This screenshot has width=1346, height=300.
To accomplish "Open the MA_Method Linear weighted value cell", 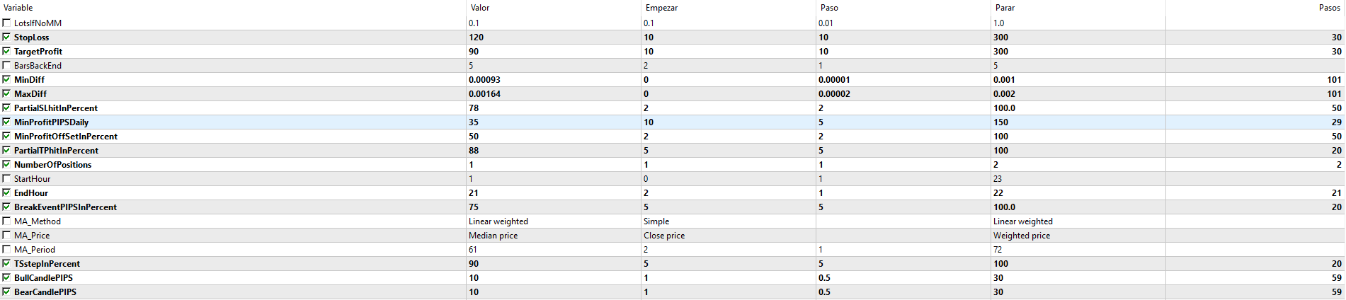I will 554,221.
